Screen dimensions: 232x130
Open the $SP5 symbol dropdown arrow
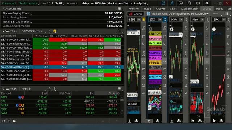(x=139, y=19)
